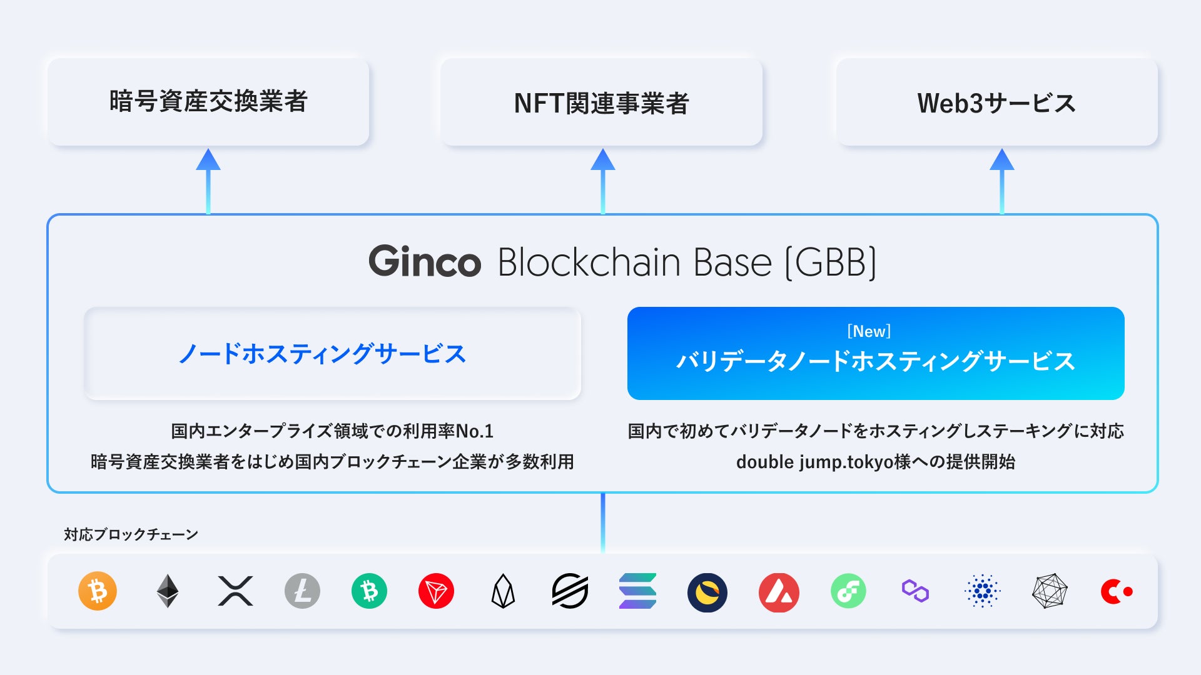Select the NFT関連事業者 box
The image size is (1201, 675).
point(601,102)
